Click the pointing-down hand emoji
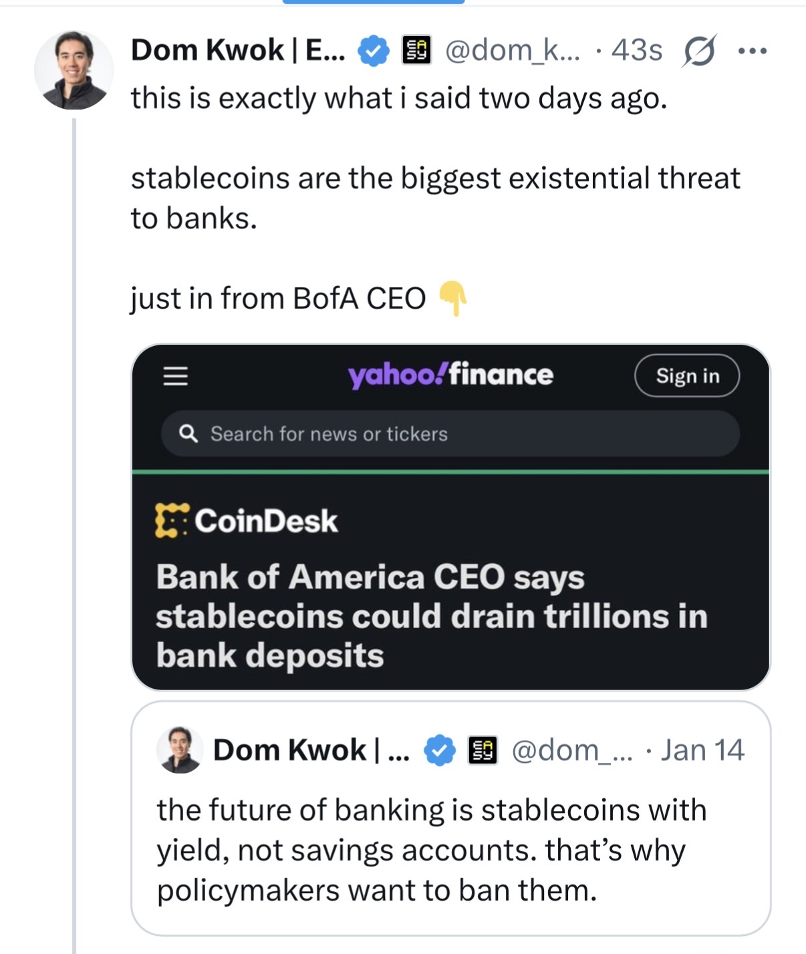Viewport: 806px width, 954px height. tap(452, 298)
